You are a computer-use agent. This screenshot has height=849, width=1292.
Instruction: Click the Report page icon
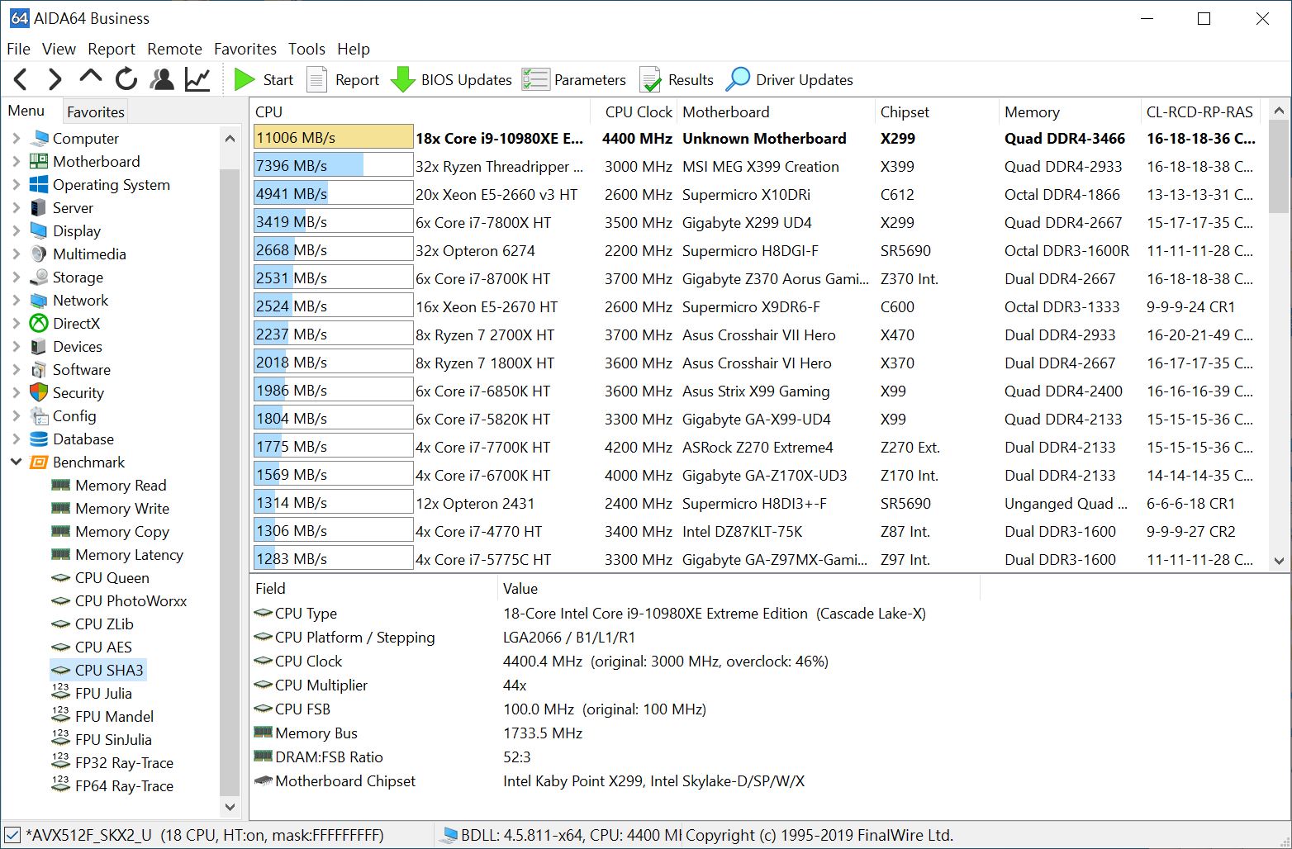coord(317,79)
